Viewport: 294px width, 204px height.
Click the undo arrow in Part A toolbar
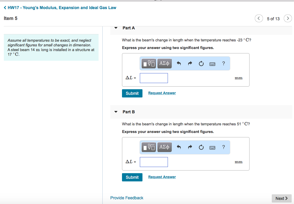click(x=179, y=63)
